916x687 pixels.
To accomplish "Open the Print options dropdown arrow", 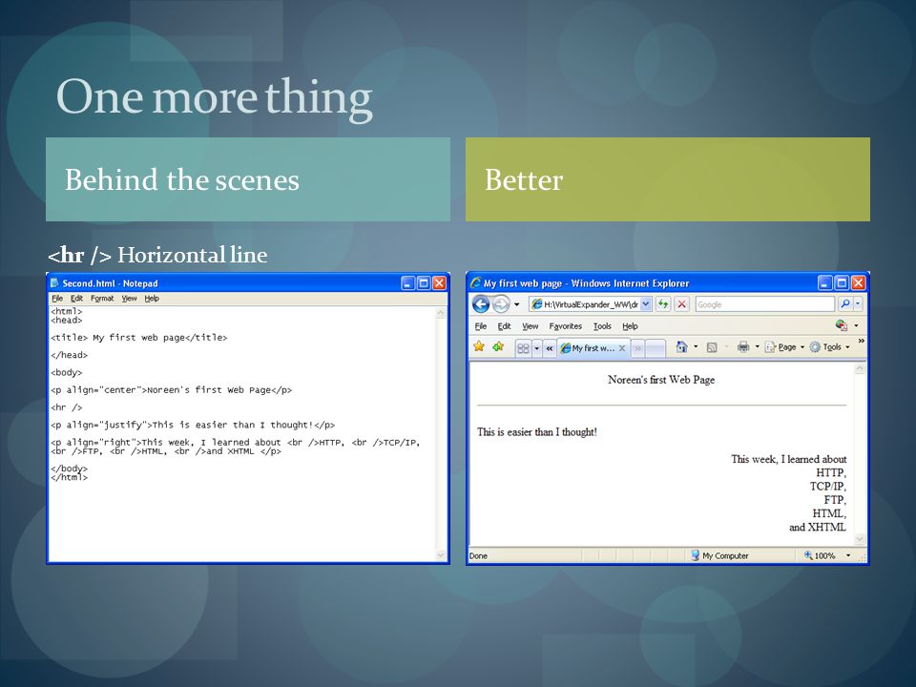I will (x=757, y=347).
